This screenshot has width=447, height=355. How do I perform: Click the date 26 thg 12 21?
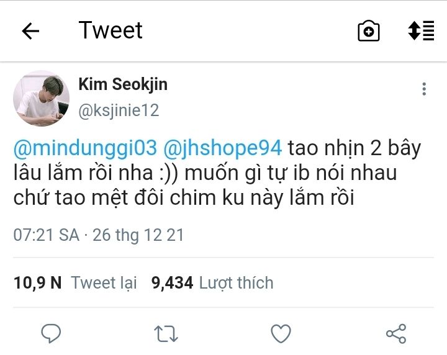click(138, 235)
